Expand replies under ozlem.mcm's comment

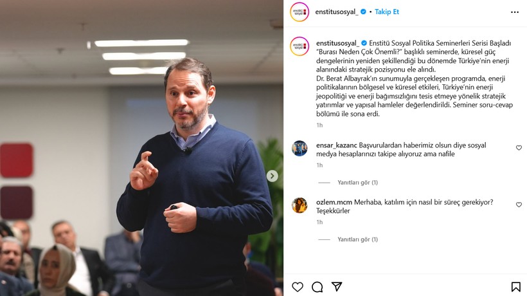point(357,239)
